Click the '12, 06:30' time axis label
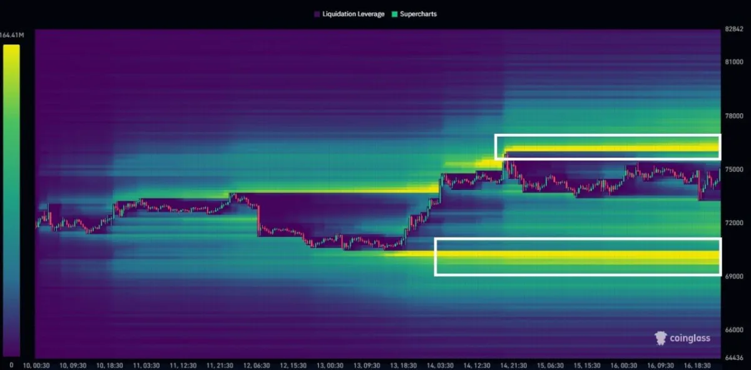The height and width of the screenshot is (370, 751). pyautogui.click(x=257, y=364)
